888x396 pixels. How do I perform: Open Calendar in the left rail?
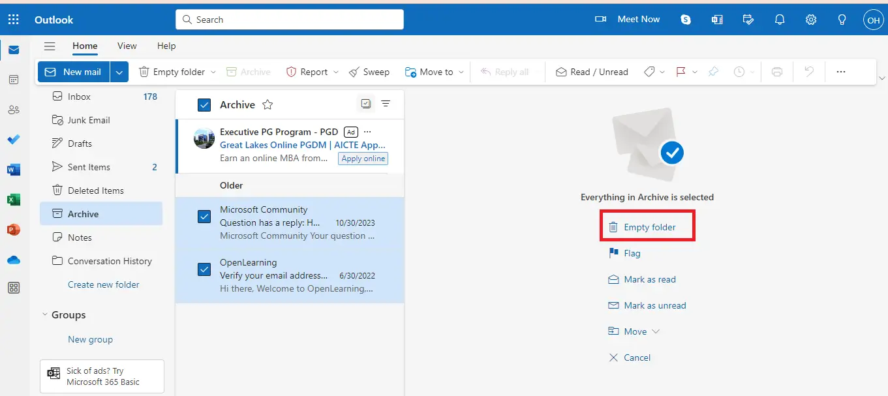14,80
